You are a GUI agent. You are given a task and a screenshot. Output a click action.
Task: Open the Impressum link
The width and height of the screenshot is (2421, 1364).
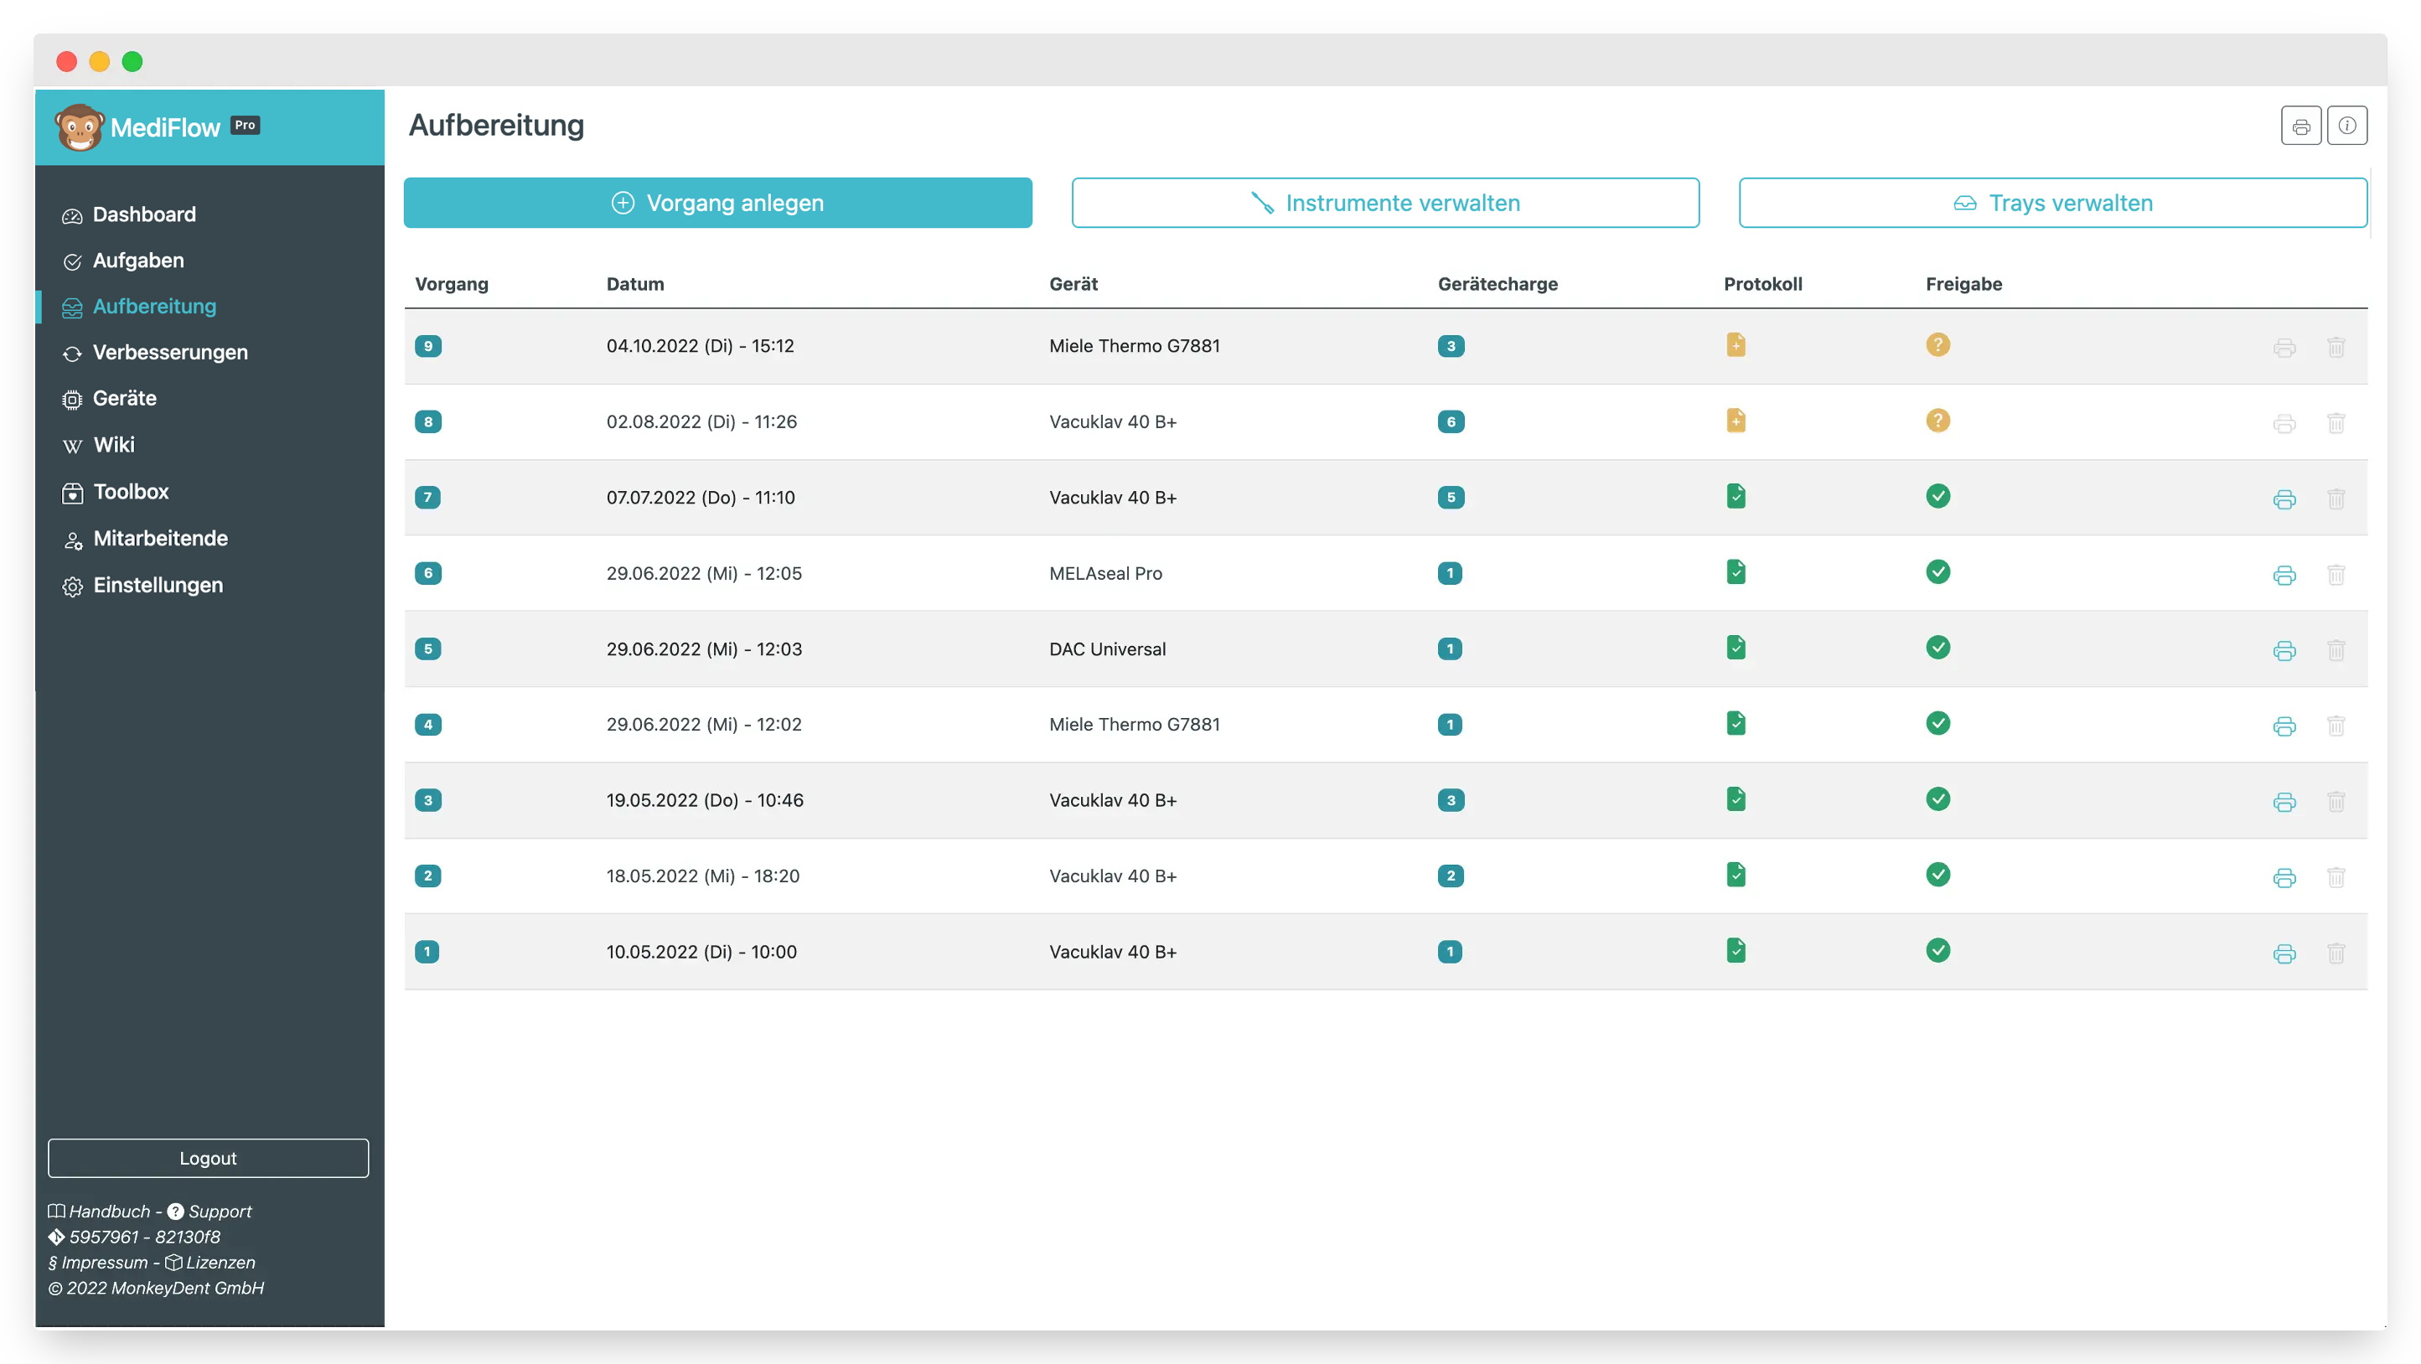(x=98, y=1262)
